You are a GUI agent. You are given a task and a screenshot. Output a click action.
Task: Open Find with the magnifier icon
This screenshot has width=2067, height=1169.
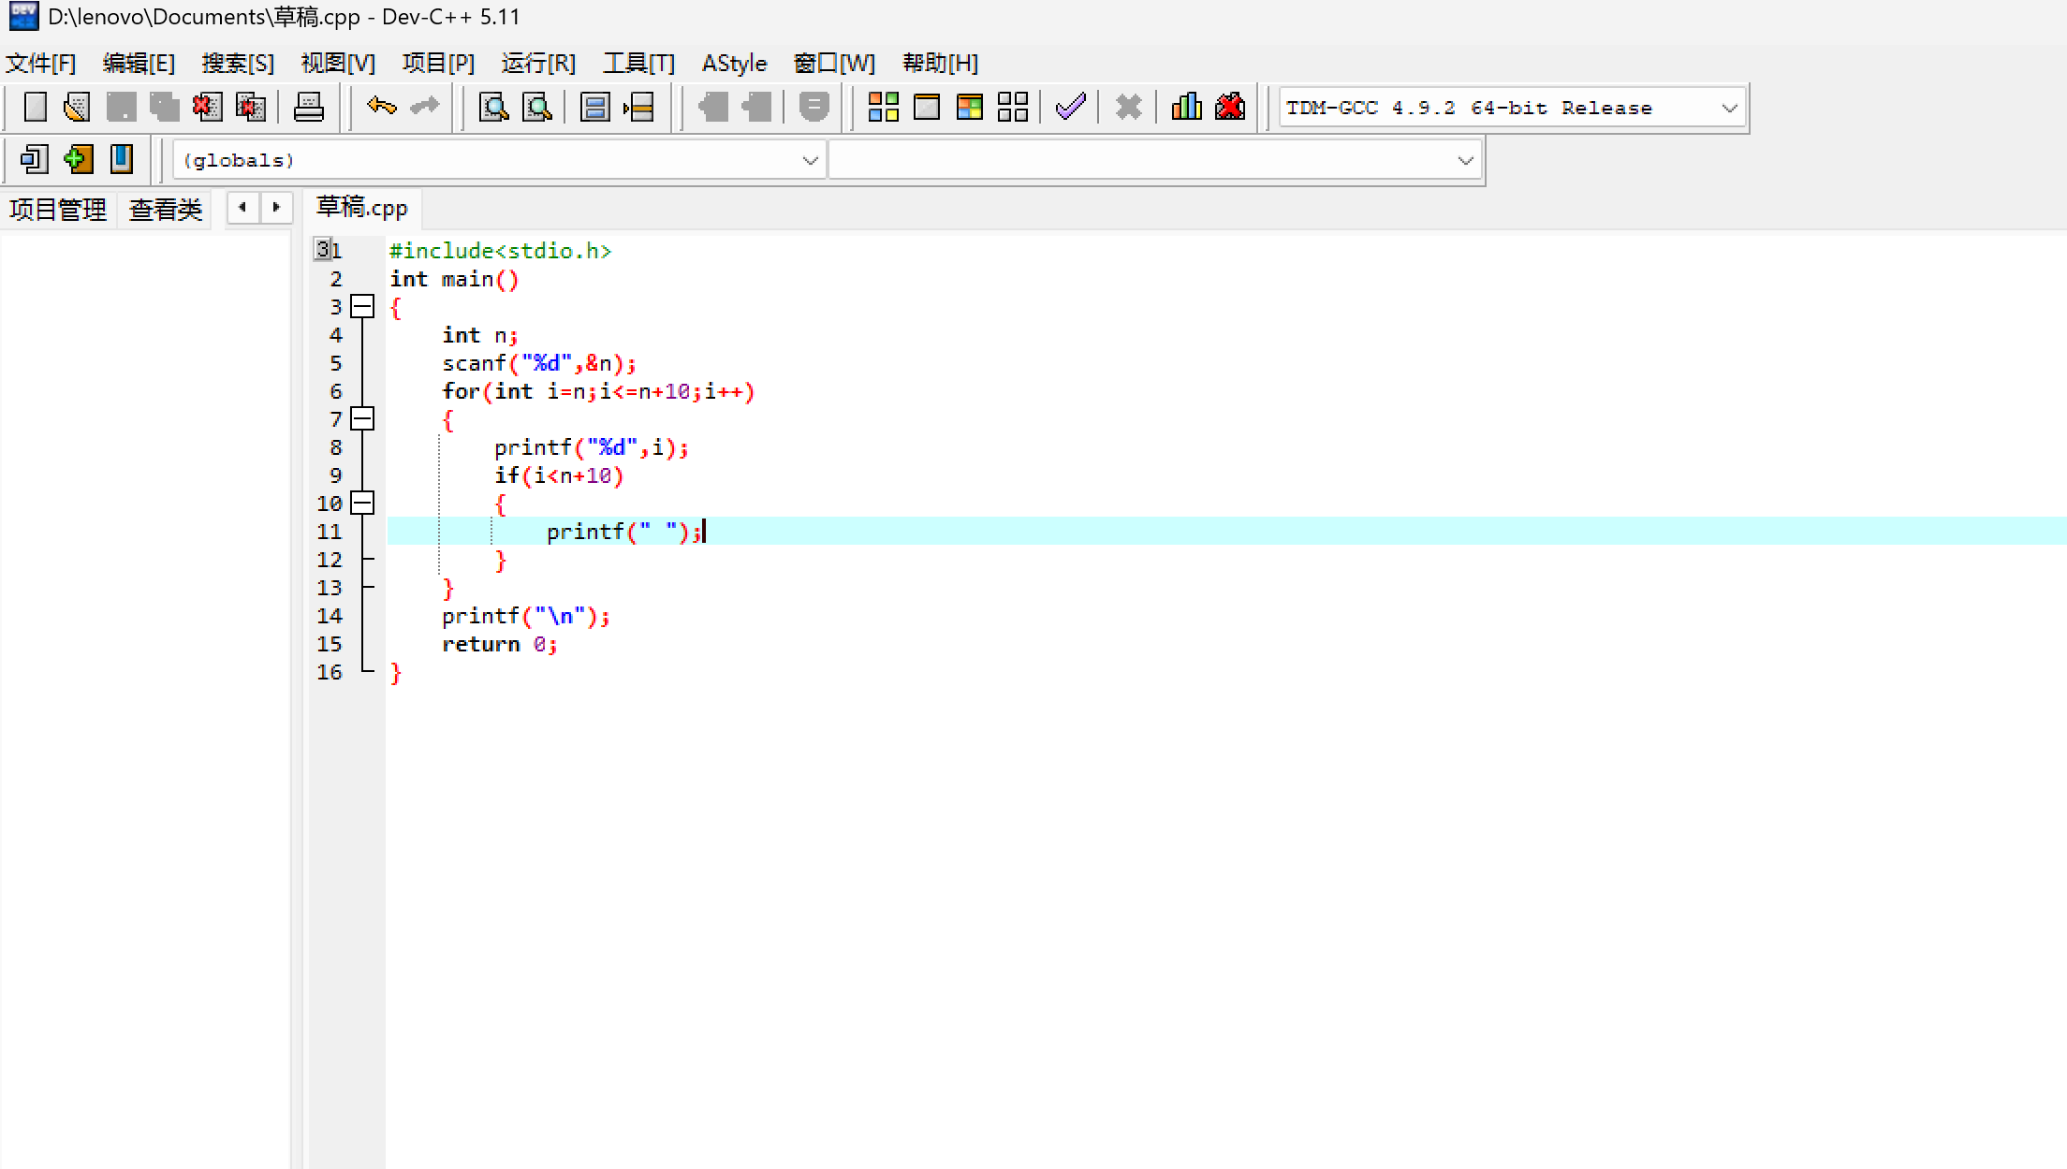pos(493,107)
